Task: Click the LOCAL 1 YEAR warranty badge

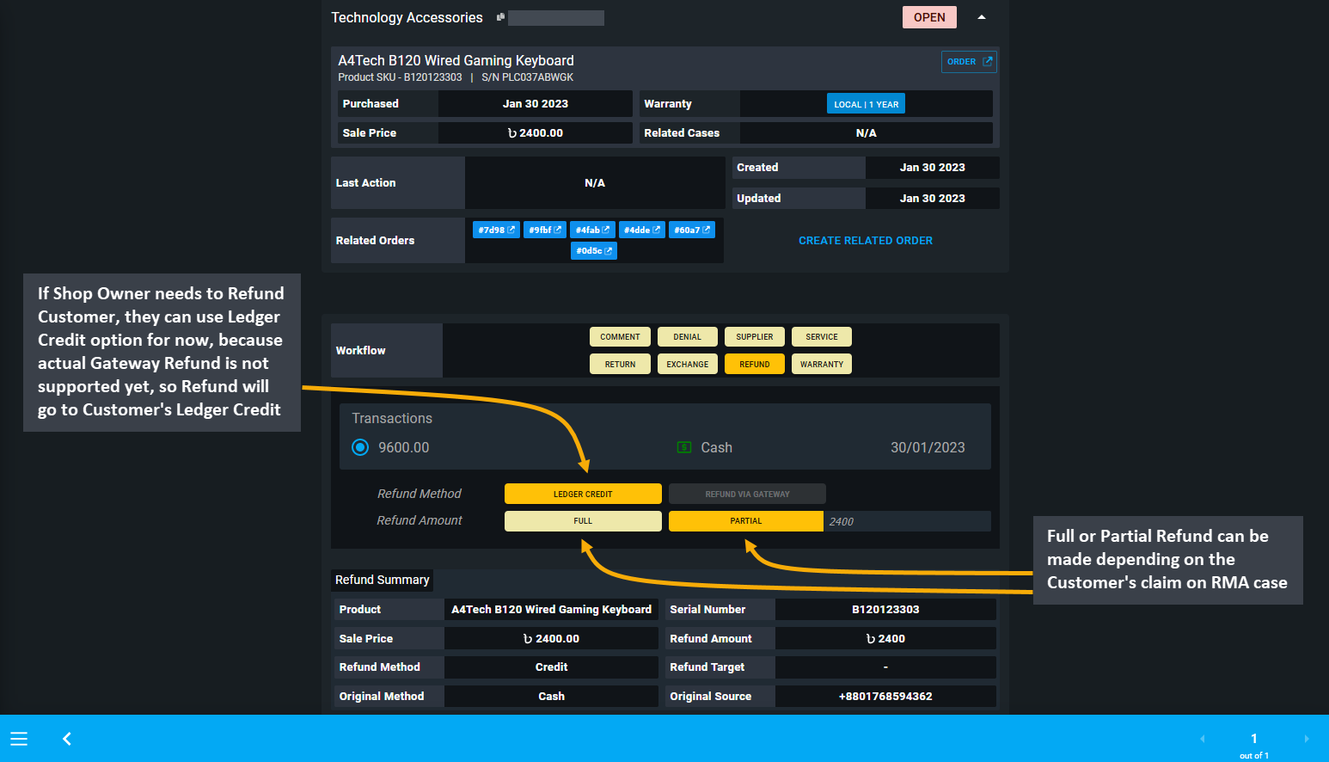Action: 866,104
